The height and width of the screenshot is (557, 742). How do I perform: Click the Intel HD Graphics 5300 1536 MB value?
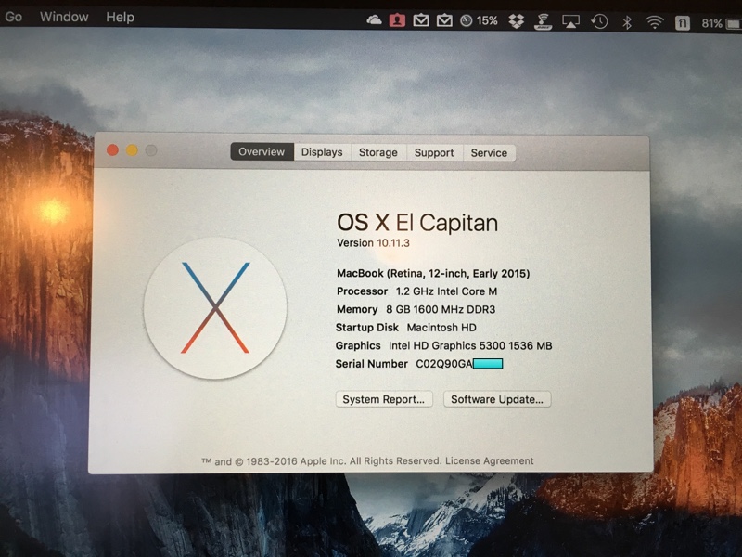click(470, 345)
